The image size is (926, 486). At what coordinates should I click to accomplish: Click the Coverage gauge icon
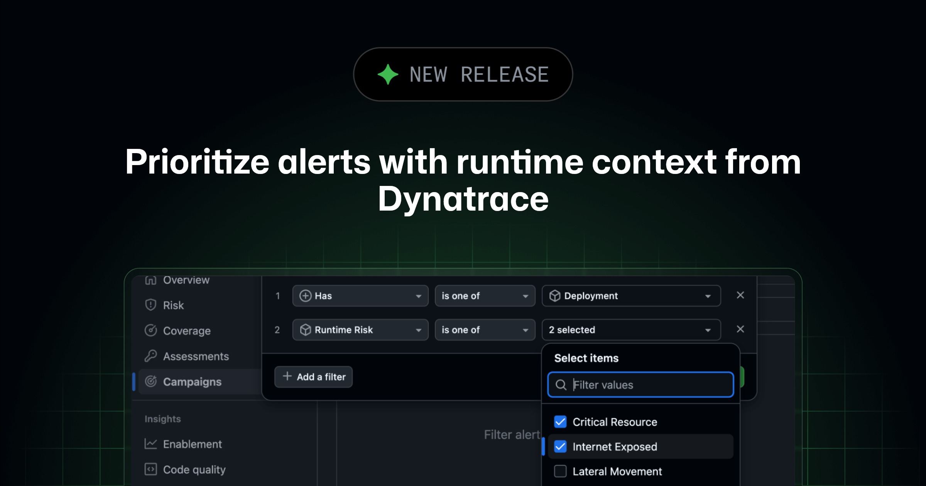(x=150, y=330)
